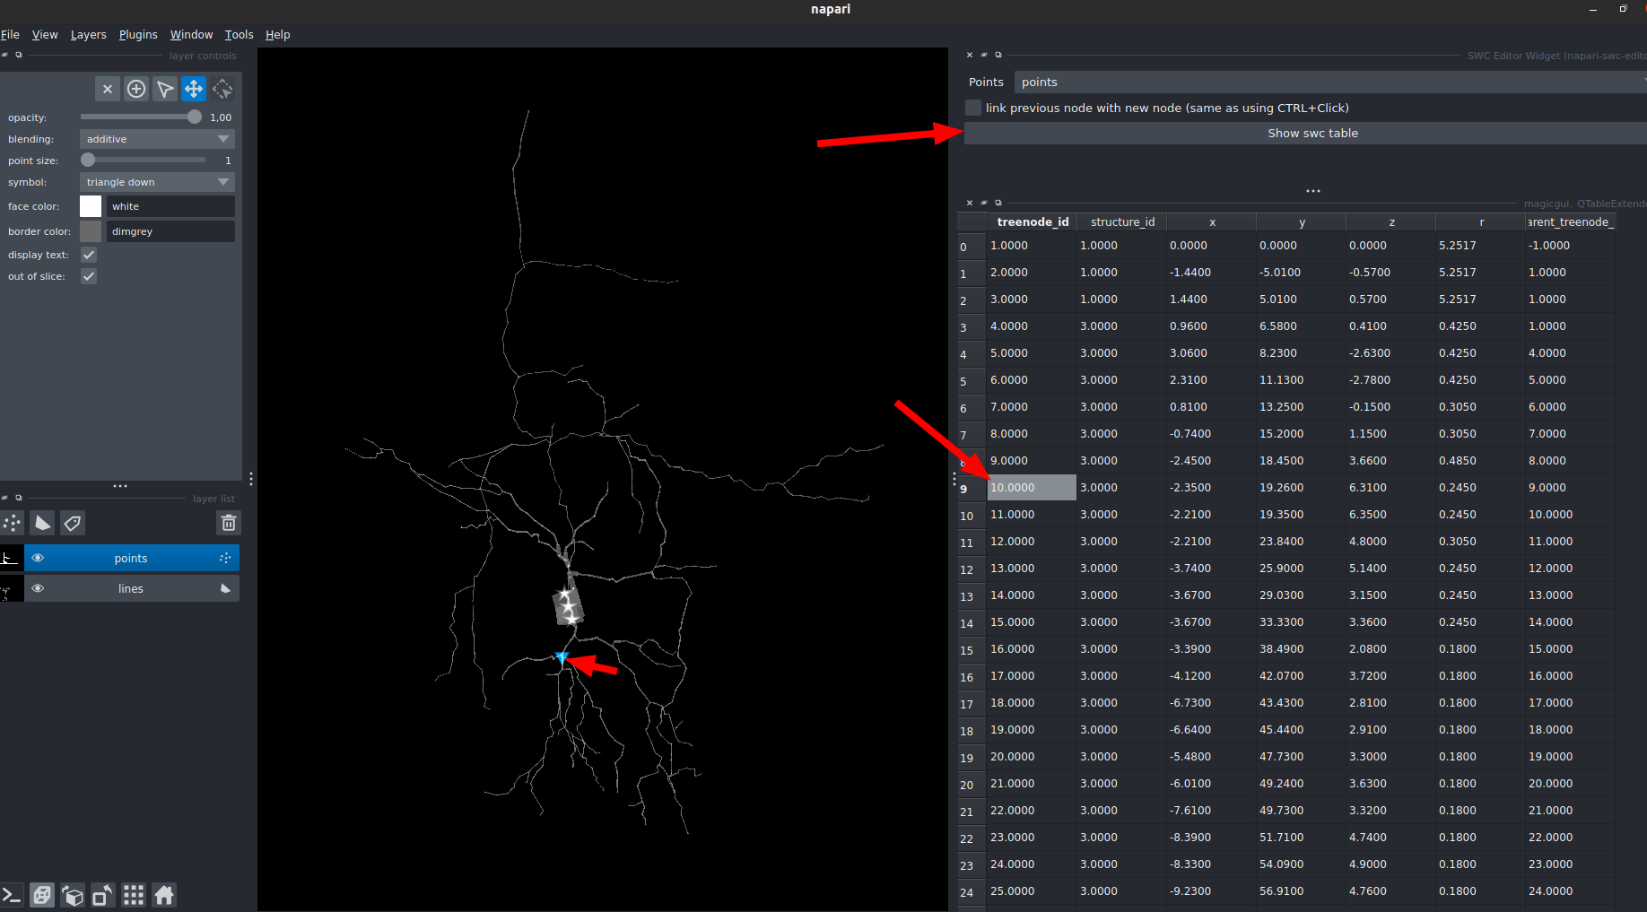Switch to pan/zoom mode
Viewport: 1647px width, 912px height.
(x=194, y=89)
